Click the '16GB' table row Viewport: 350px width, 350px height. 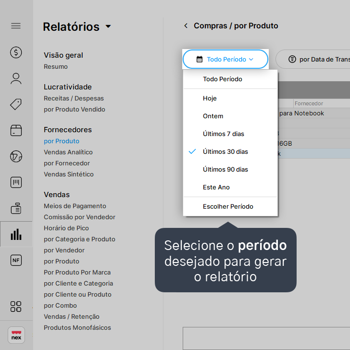(314, 144)
